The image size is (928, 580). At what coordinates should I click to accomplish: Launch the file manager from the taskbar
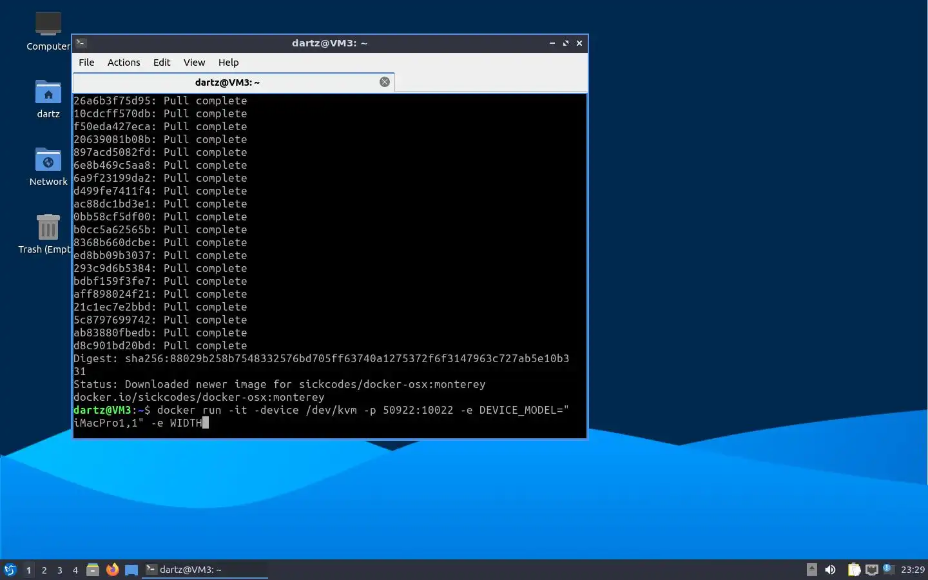tap(93, 570)
